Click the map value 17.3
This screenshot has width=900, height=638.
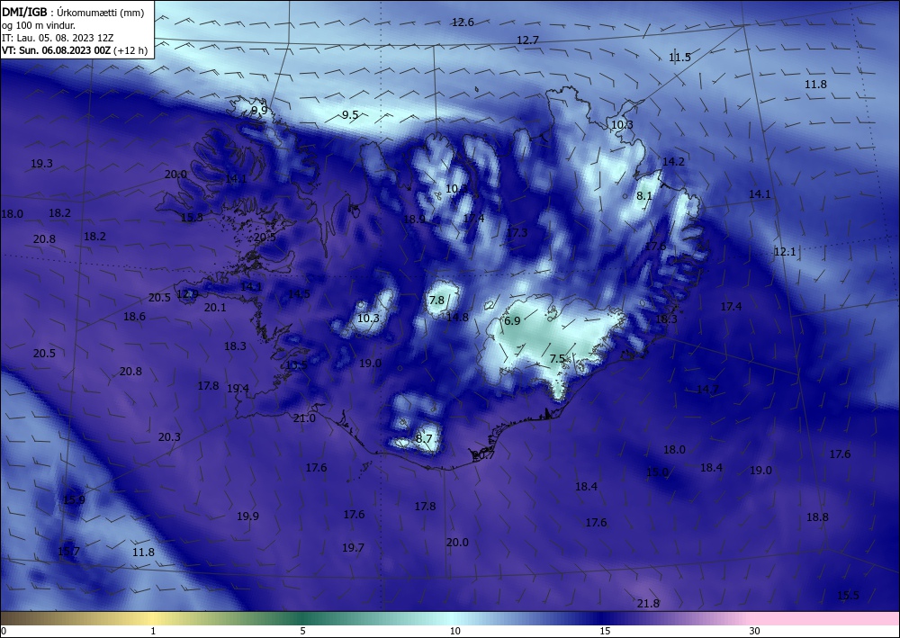[x=517, y=232]
